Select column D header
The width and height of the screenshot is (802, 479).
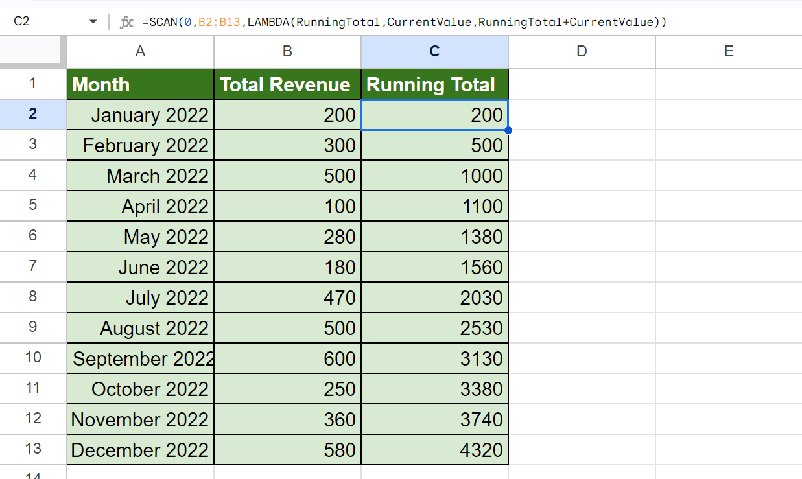click(x=582, y=52)
